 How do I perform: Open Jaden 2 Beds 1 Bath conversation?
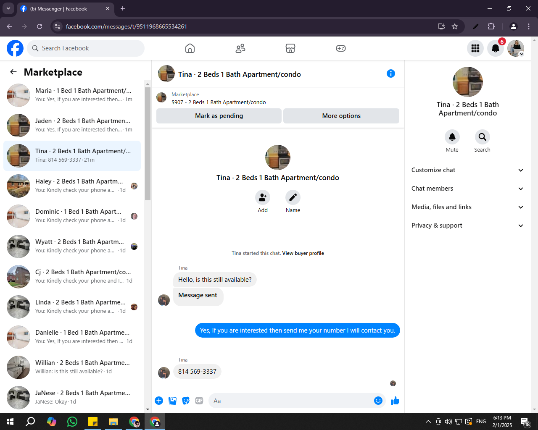72,126
